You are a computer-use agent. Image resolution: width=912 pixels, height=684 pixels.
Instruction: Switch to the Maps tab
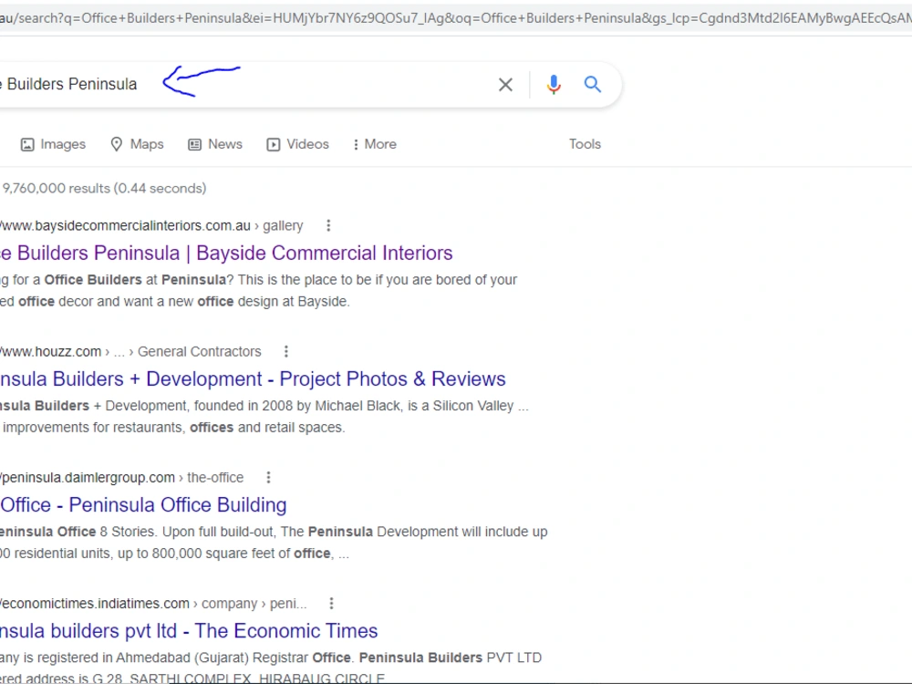(x=138, y=144)
